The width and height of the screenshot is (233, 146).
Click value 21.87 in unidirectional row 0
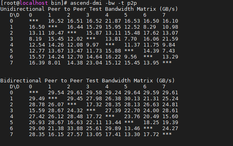pos(113,21)
